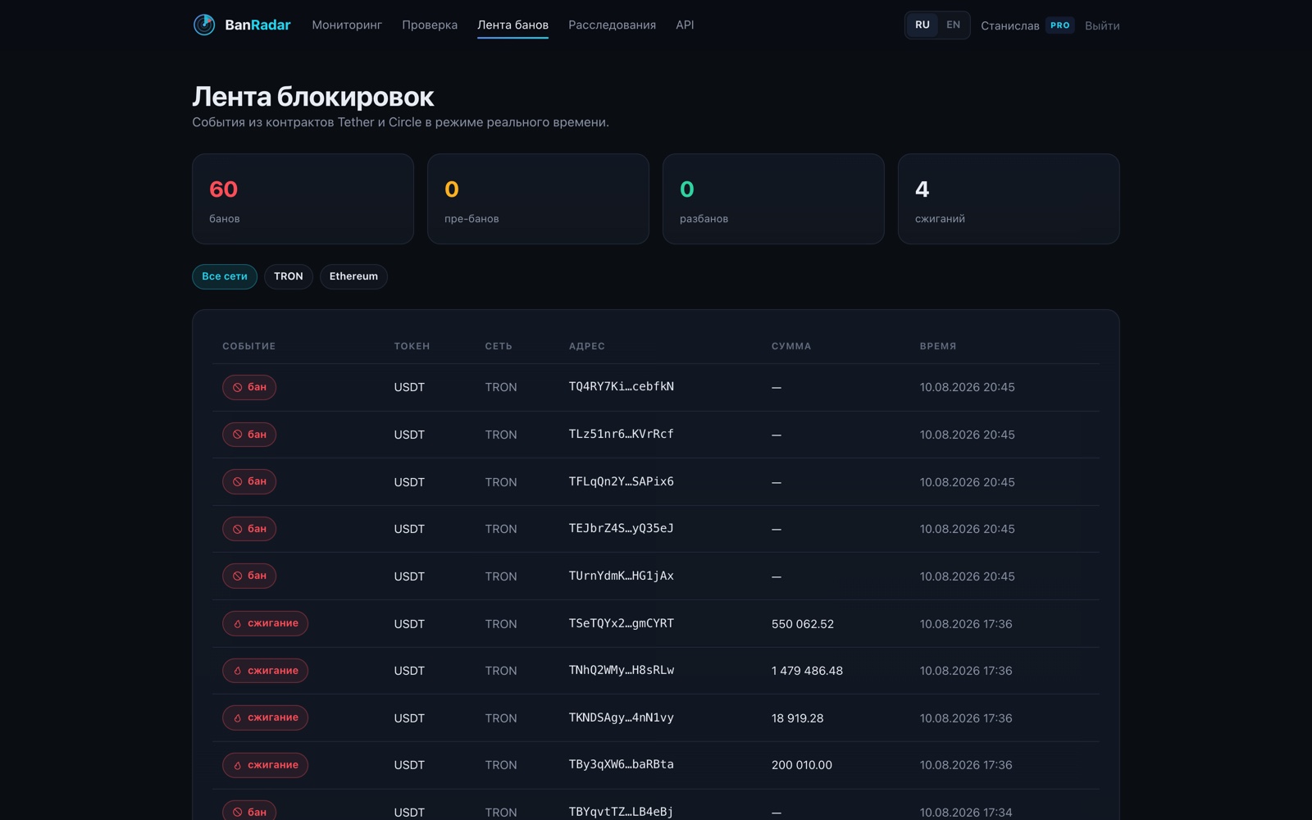The width and height of the screenshot is (1312, 820).
Task: Click the amount 200 010.00
Action: click(x=802, y=765)
